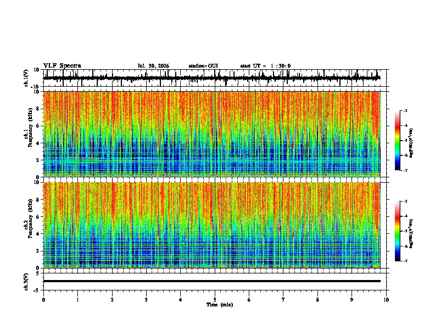Click the "start UT = 1 :30: 0" text
The height and width of the screenshot is (336, 435).
click(265, 66)
